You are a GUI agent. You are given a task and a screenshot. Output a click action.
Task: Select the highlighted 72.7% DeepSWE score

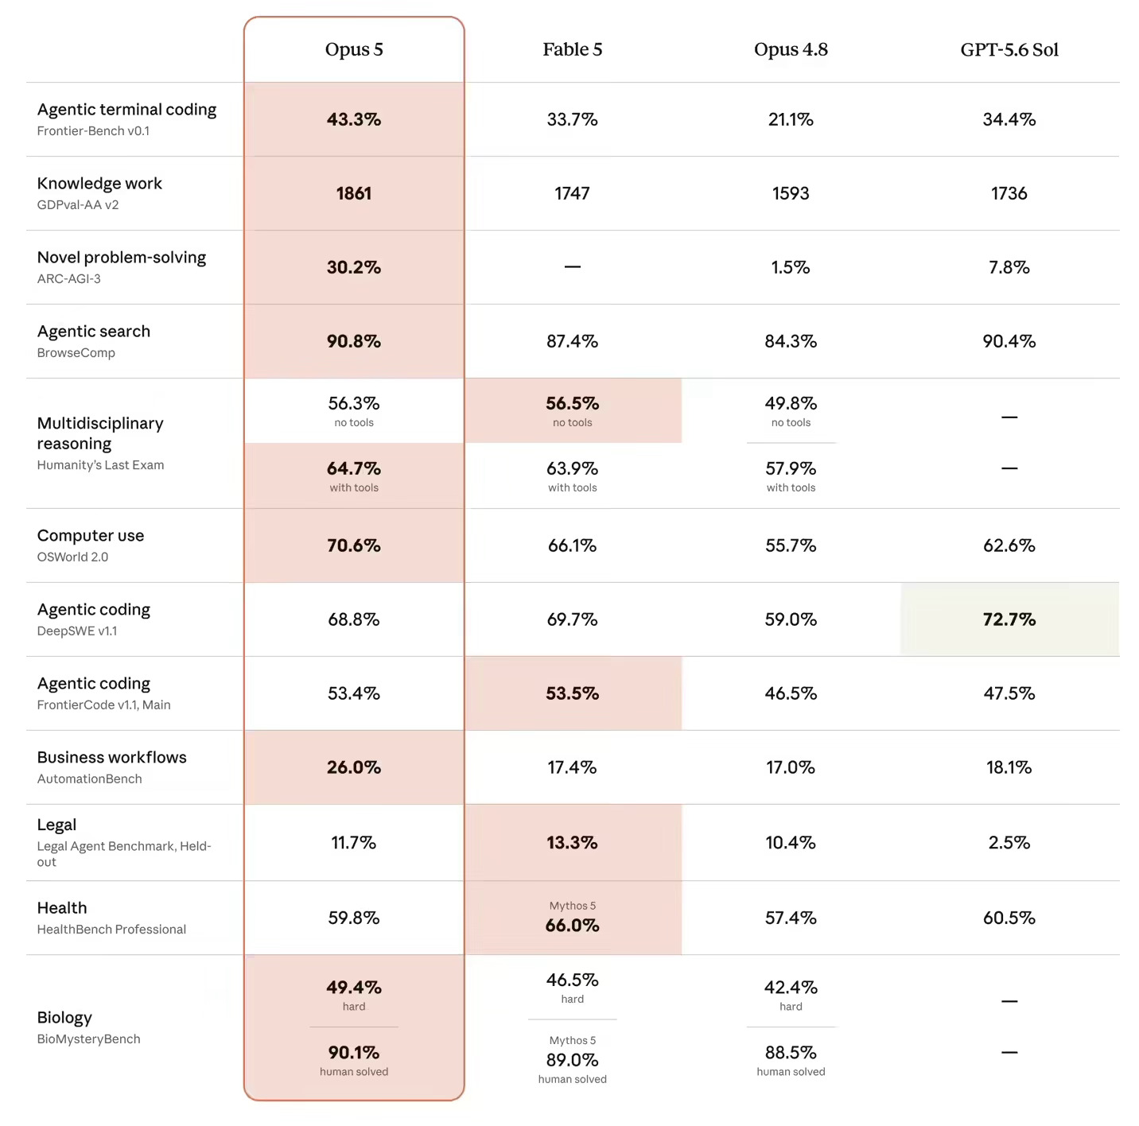(1009, 619)
